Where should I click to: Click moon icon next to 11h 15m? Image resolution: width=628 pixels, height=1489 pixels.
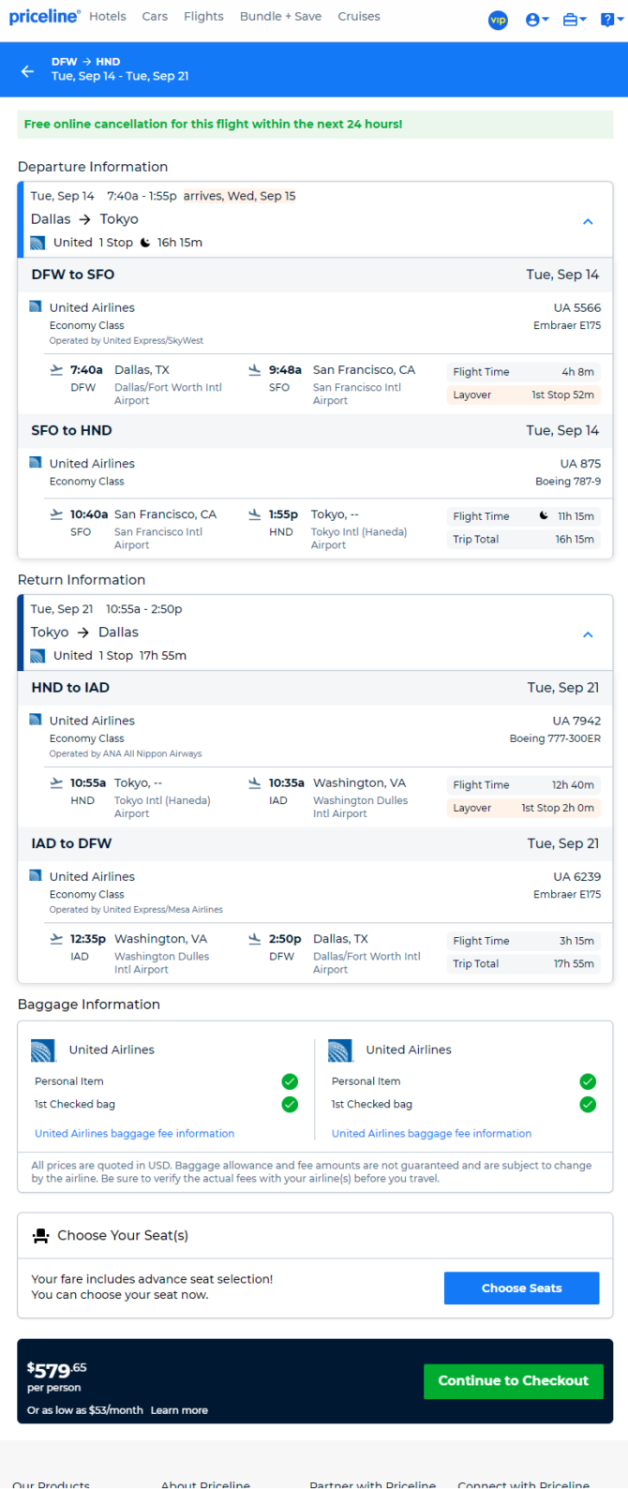544,515
